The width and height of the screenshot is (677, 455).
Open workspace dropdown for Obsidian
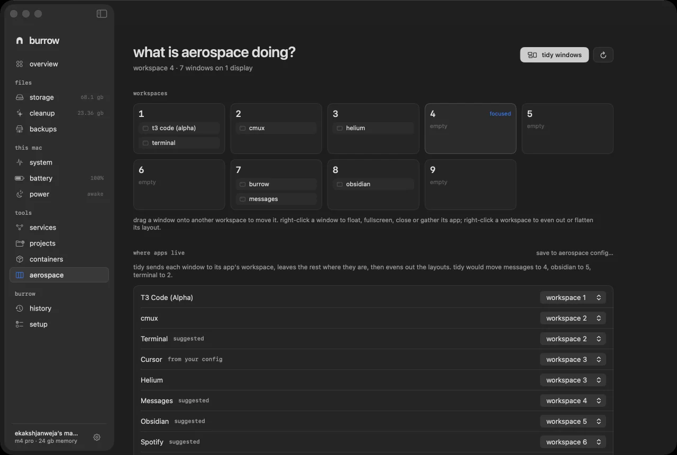click(573, 421)
